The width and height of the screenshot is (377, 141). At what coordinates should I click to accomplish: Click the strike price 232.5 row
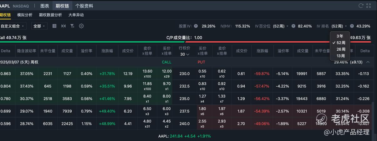pos(185,86)
